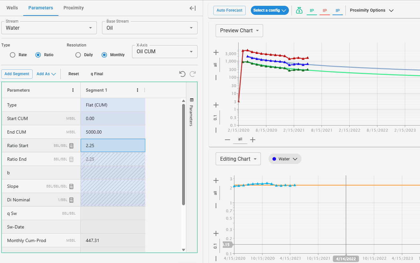Open Parameters column three-dot menu
Image resolution: width=420 pixels, height=263 pixels.
coord(73,90)
